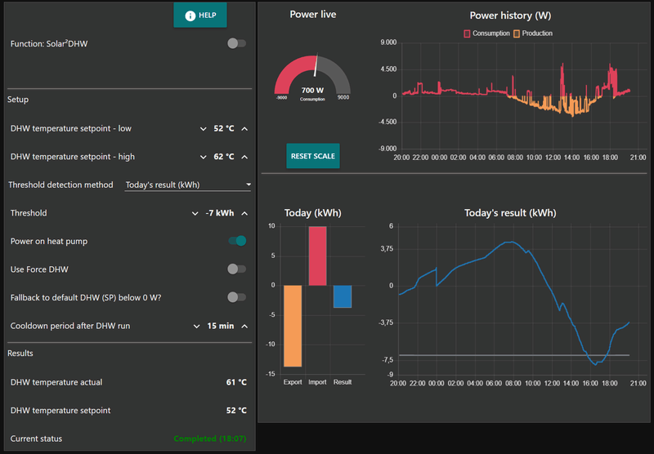The image size is (654, 454).
Task: Click the Power live heading
Action: point(313,14)
